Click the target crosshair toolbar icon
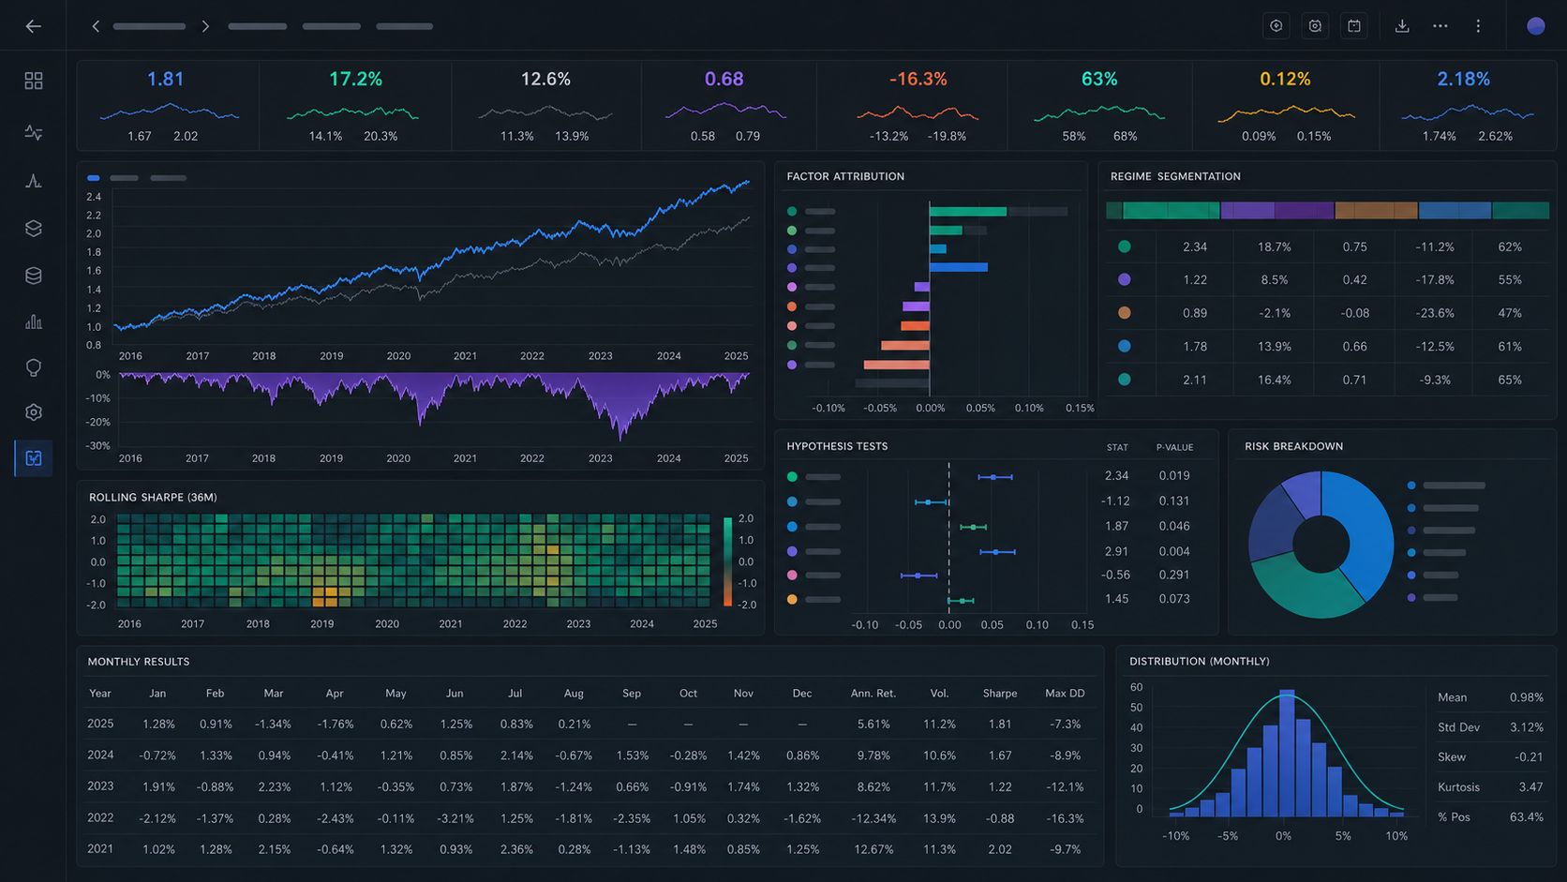This screenshot has height=882, width=1567. tap(1276, 26)
